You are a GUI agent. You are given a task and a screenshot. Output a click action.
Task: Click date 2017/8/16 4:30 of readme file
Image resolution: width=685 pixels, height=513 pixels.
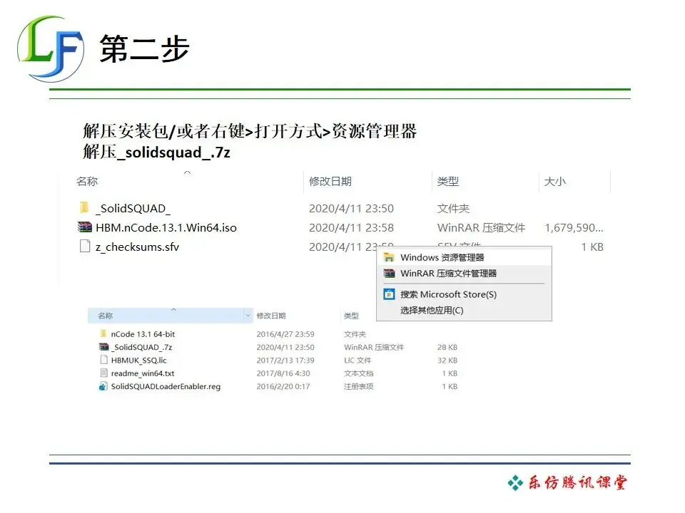[283, 373]
